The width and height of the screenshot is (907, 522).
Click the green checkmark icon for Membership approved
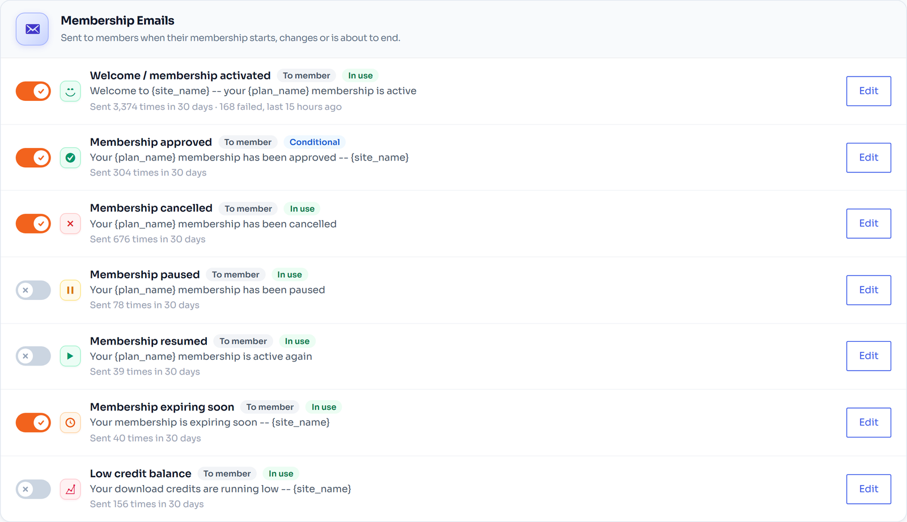point(70,158)
